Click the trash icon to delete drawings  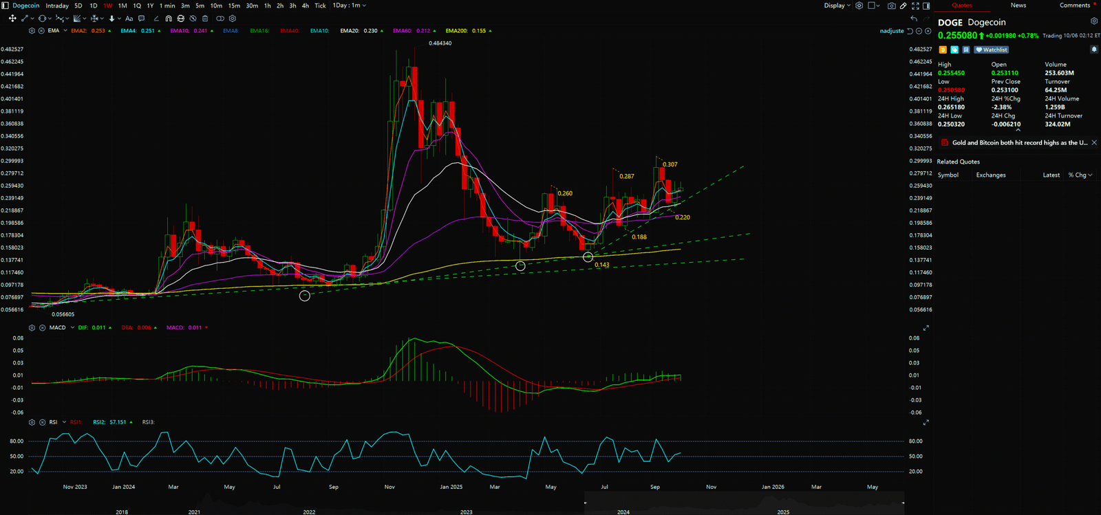click(x=205, y=19)
